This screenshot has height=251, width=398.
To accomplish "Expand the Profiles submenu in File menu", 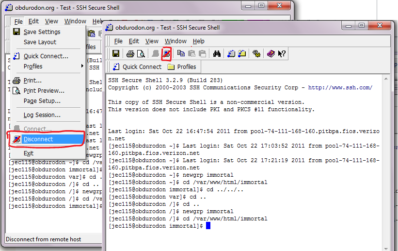I will (x=48, y=67).
